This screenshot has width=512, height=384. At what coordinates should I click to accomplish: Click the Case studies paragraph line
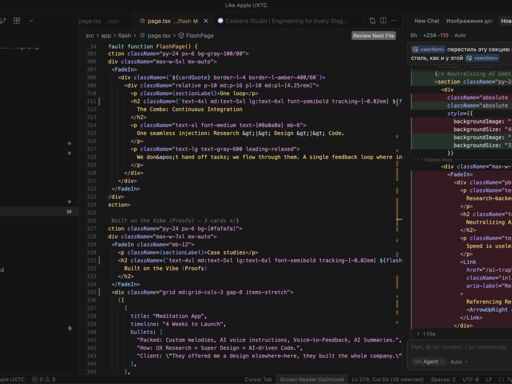(188, 252)
